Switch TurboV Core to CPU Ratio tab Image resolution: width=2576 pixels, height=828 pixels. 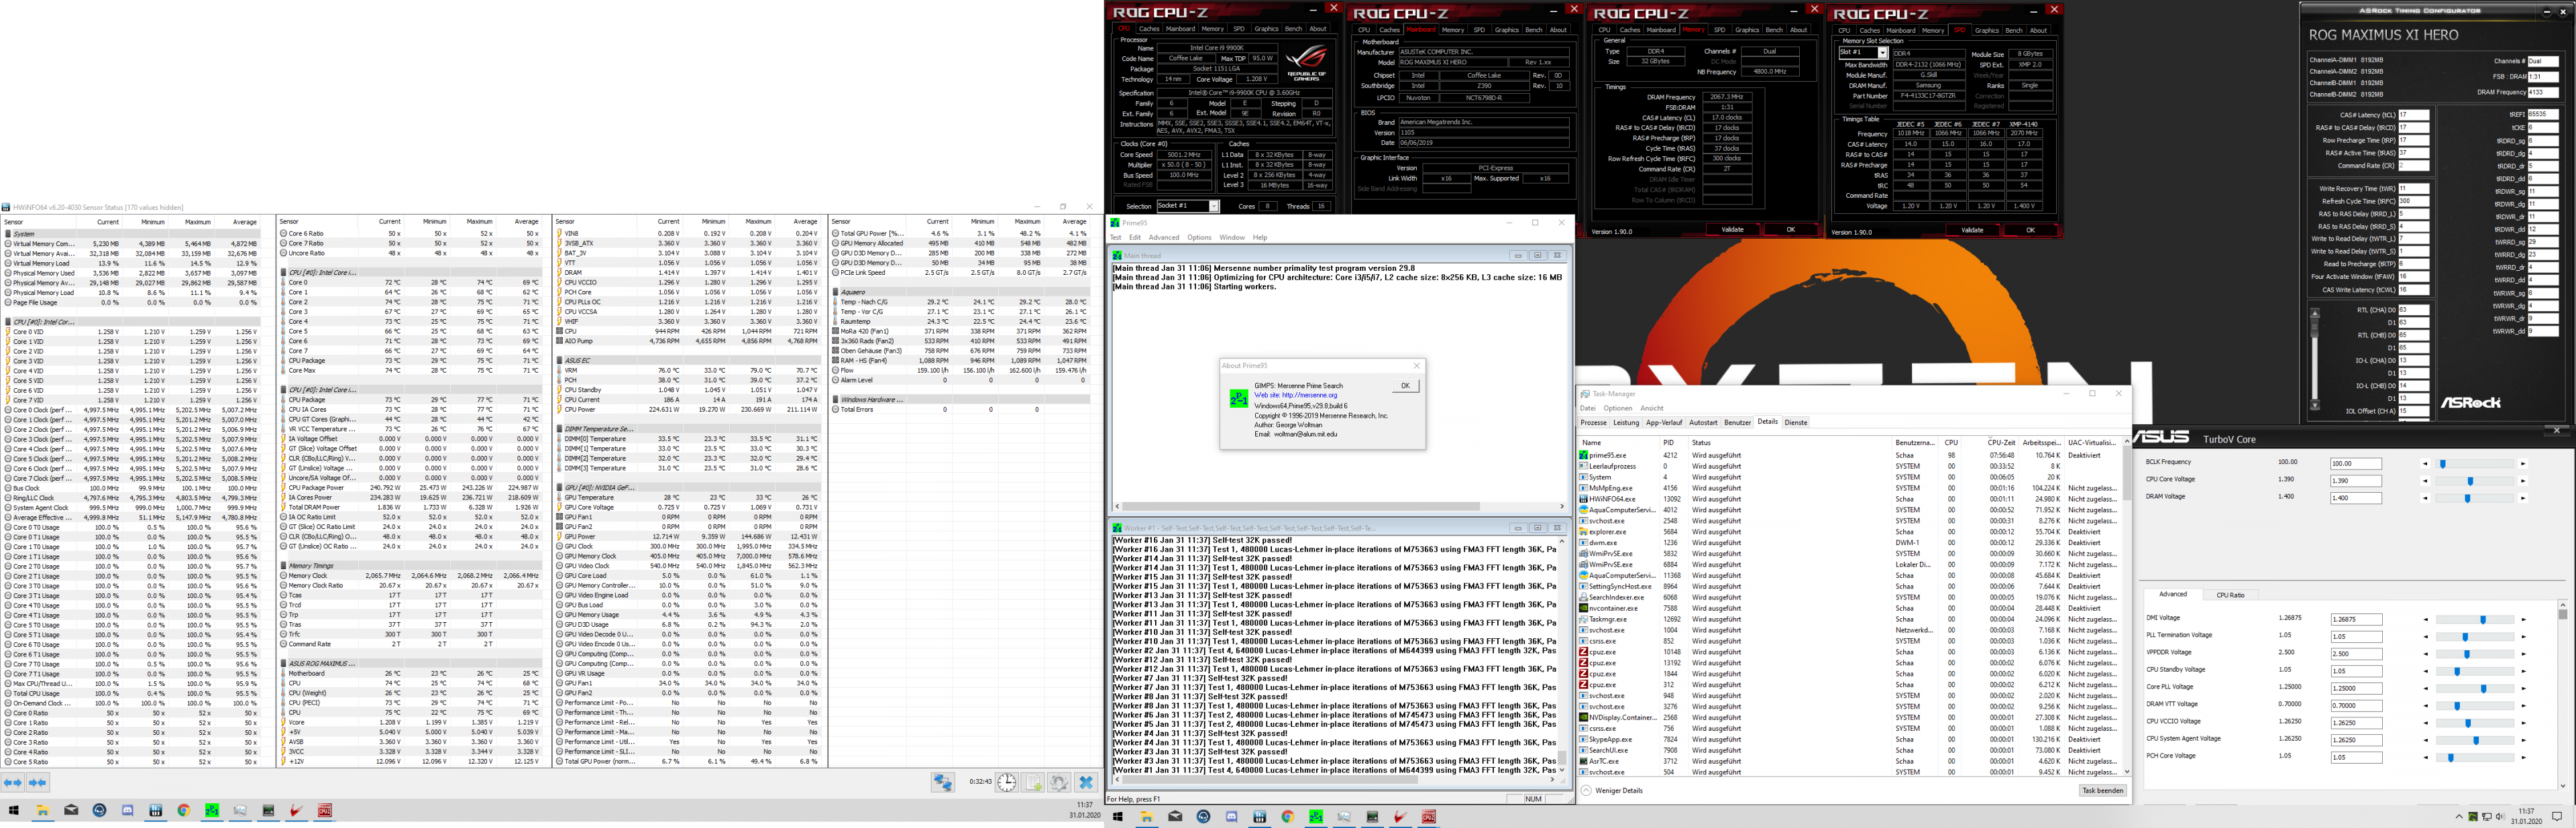coord(2230,595)
